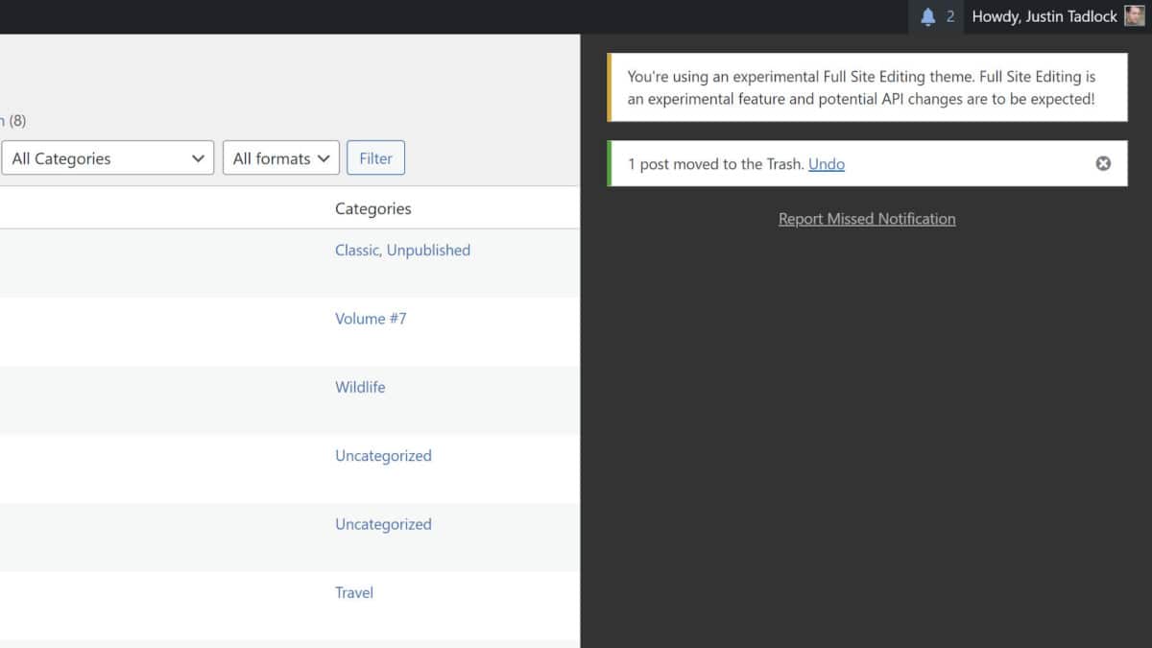Open the Travel category link

353,592
